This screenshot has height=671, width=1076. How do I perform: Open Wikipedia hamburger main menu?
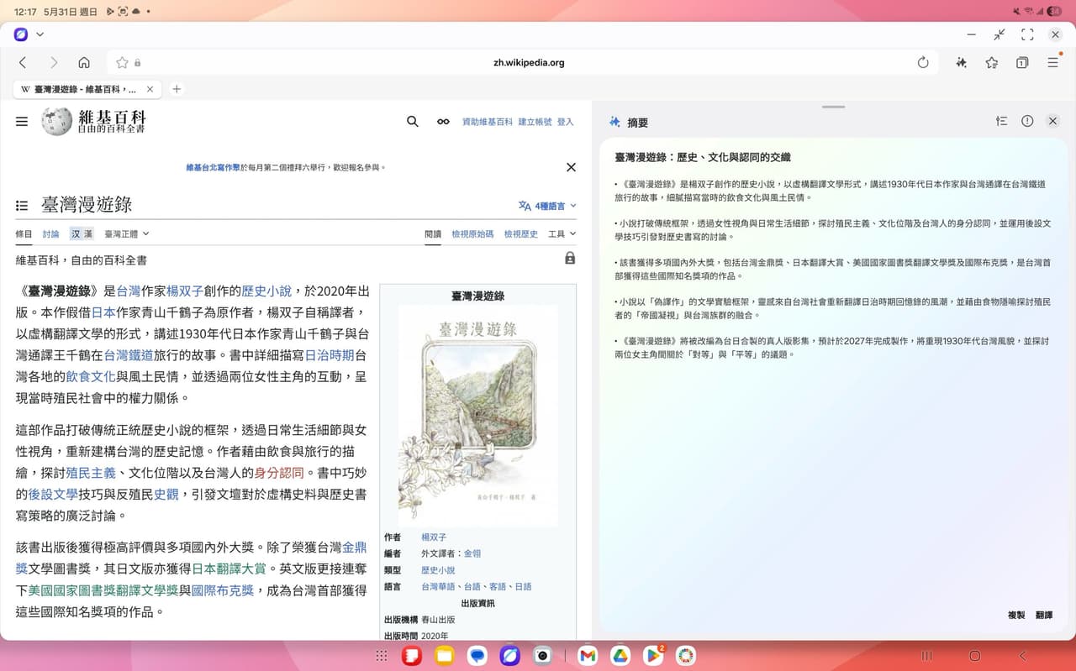click(22, 121)
